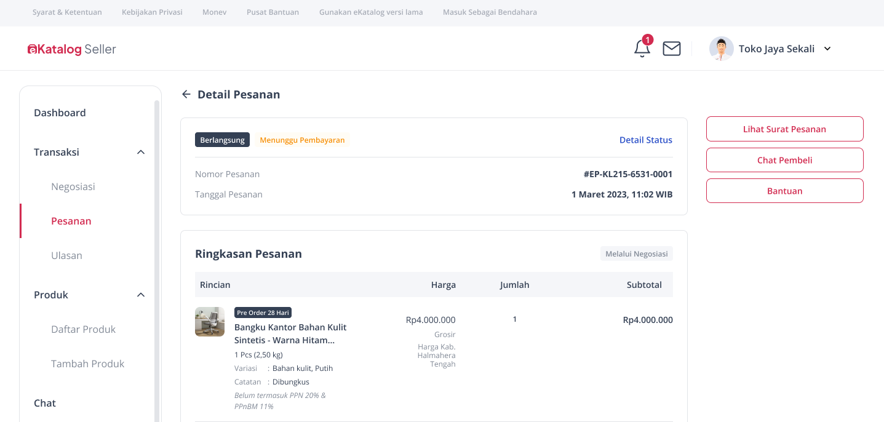
Task: Click the sidebar vertical scrollbar
Action: click(157, 258)
